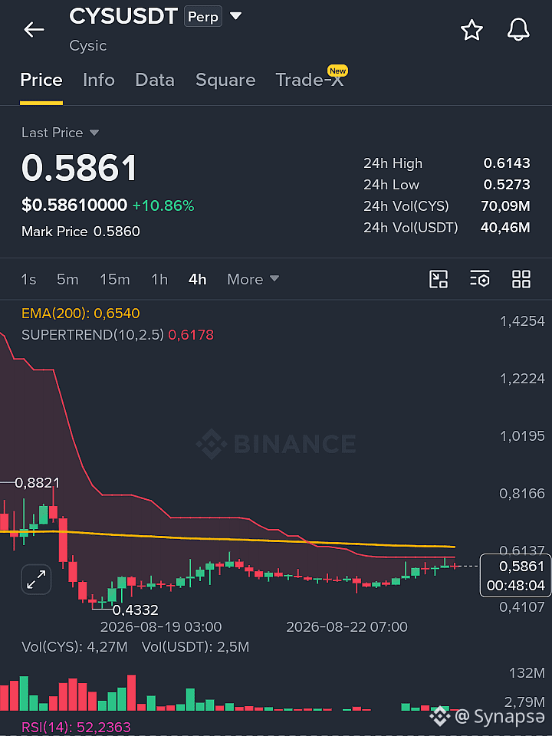Open the Info tab
This screenshot has height=736, width=552.
(99, 80)
